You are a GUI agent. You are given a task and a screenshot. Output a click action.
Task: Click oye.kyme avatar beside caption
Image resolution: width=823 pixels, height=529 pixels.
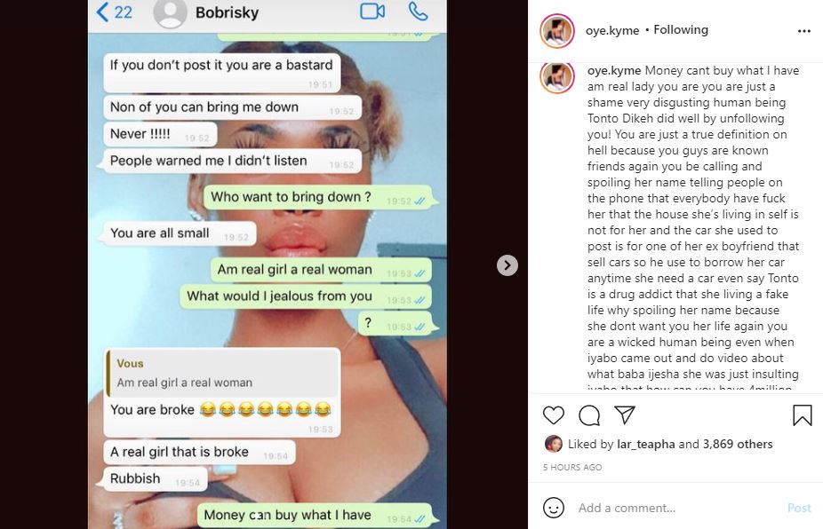[557, 77]
